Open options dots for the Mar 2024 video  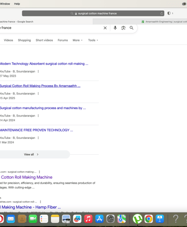coord(38,138)
